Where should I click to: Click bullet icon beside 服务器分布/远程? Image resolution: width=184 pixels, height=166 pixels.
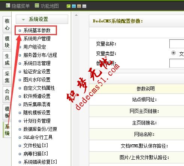(20, 55)
